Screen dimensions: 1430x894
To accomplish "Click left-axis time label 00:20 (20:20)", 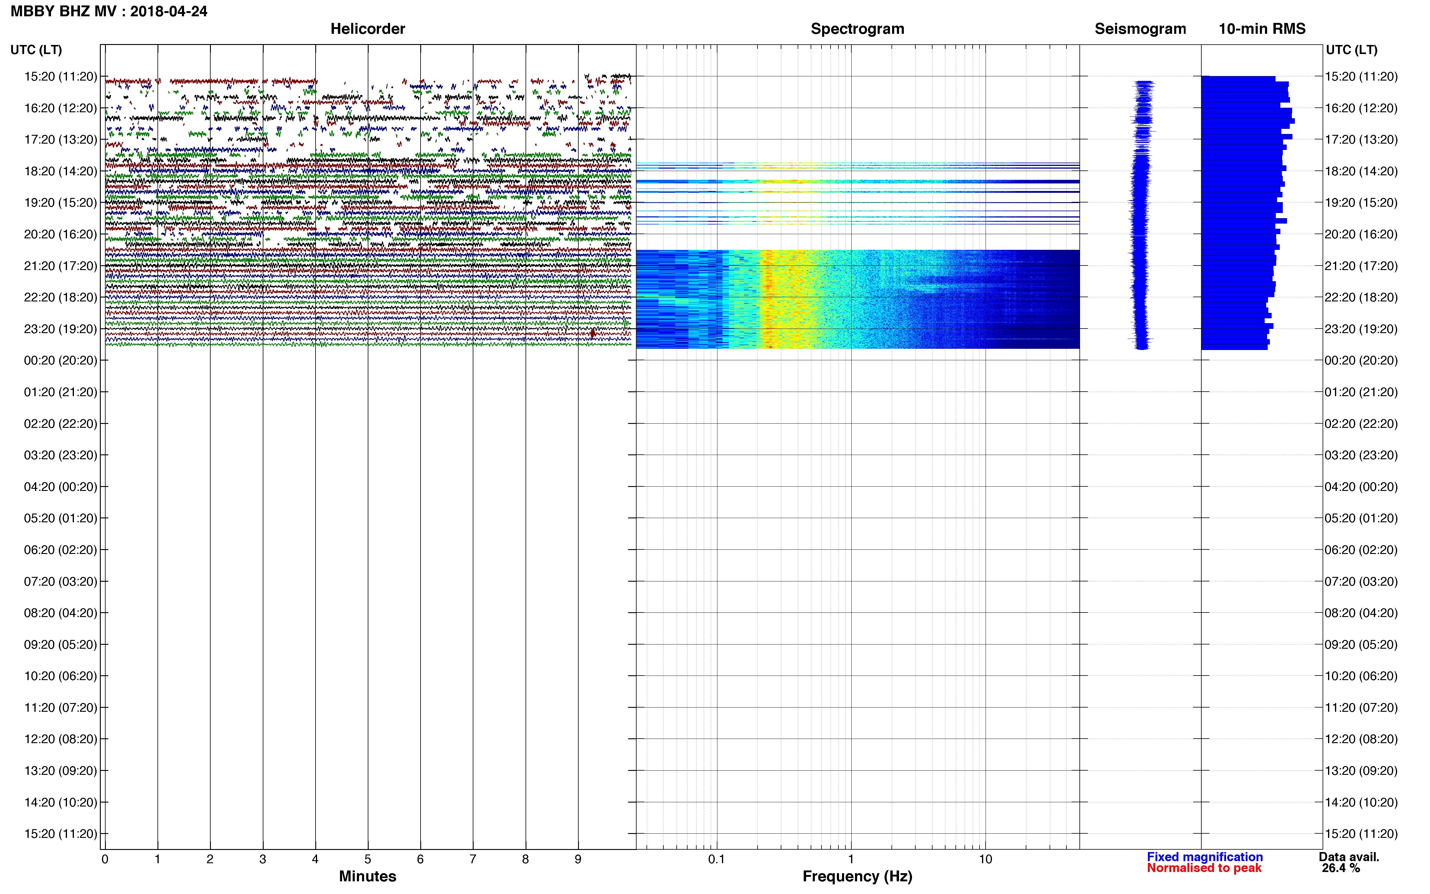I will [x=60, y=361].
